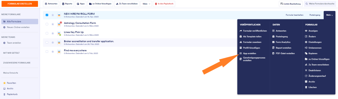Open Antworten in the top toolbar

pos(51,4)
